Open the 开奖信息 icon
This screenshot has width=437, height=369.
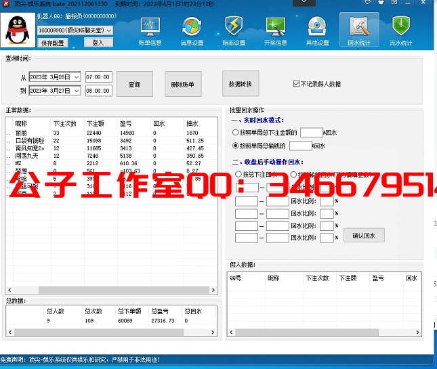[276, 31]
